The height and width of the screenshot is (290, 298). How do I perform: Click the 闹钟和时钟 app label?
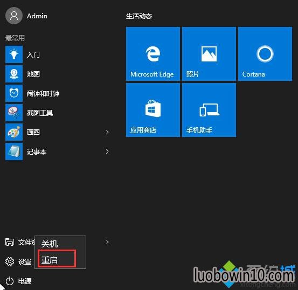pyautogui.click(x=43, y=94)
